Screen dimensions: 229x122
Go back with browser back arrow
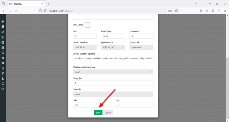coord(4,11)
